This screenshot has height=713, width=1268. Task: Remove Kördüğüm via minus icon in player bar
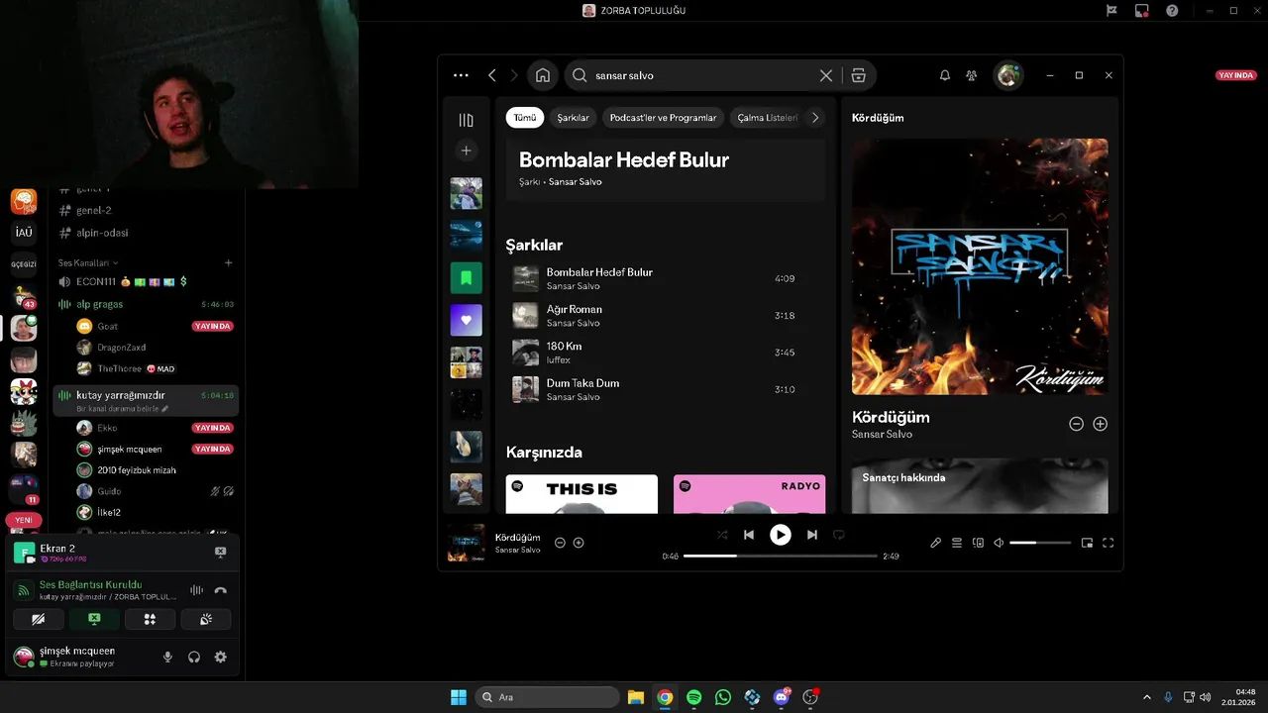[x=560, y=543]
